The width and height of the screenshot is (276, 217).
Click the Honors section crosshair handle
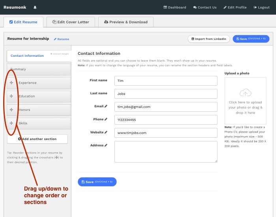click(11, 110)
